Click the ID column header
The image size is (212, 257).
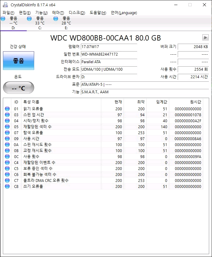pos(16,102)
